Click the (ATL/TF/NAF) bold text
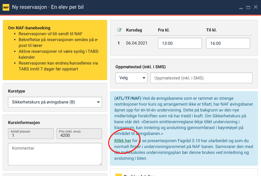Viewport: 261px width, 176px height. pos(128,98)
